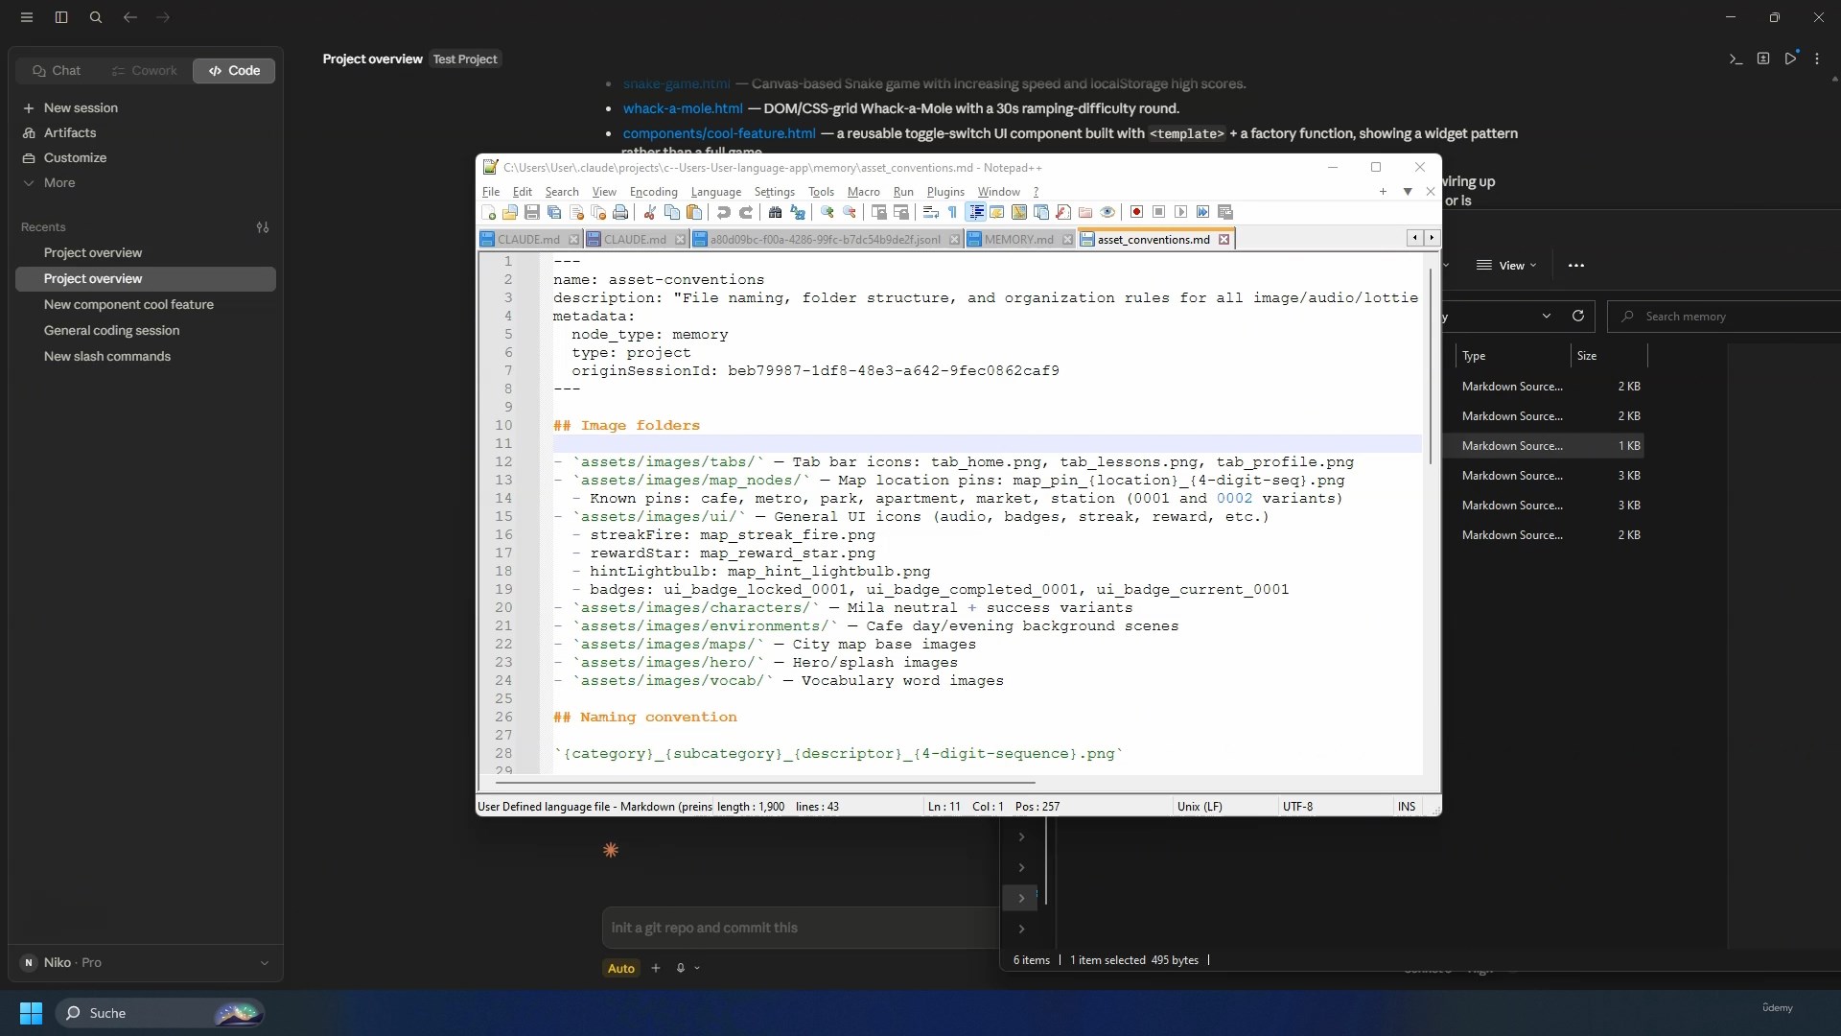1841x1036 pixels.
Task: Open the Encoding menu
Action: click(x=653, y=191)
